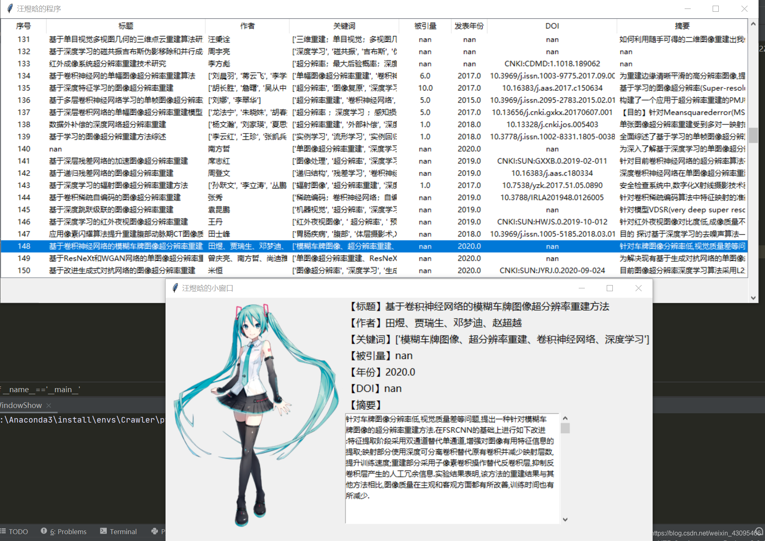The image size is (765, 541).
Task: Click the 【作者】 田煜 line in small window
Action: click(435, 323)
